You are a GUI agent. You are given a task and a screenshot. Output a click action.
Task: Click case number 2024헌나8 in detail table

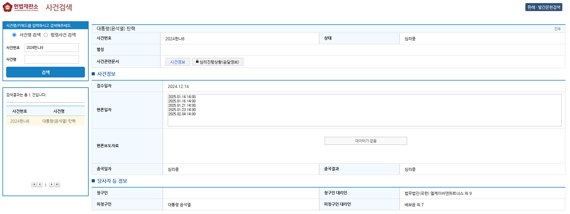175,39
